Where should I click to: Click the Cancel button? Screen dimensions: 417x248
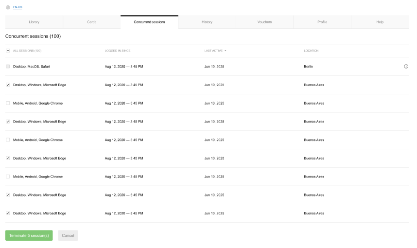click(68, 235)
